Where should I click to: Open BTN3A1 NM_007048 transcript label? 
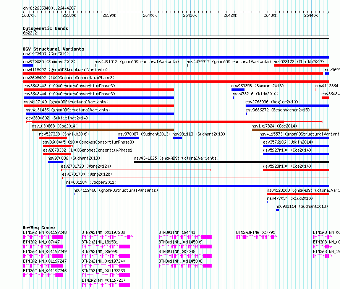pyautogui.click(x=177, y=251)
